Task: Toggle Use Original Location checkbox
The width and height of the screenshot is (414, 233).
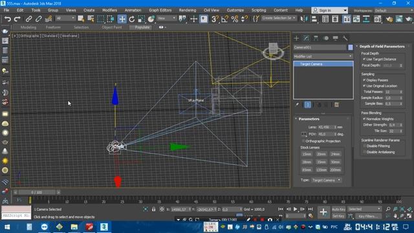Action: [x=364, y=86]
